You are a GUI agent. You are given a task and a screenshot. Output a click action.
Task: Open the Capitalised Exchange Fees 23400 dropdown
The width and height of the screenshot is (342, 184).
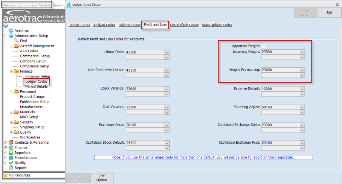coord(302,143)
